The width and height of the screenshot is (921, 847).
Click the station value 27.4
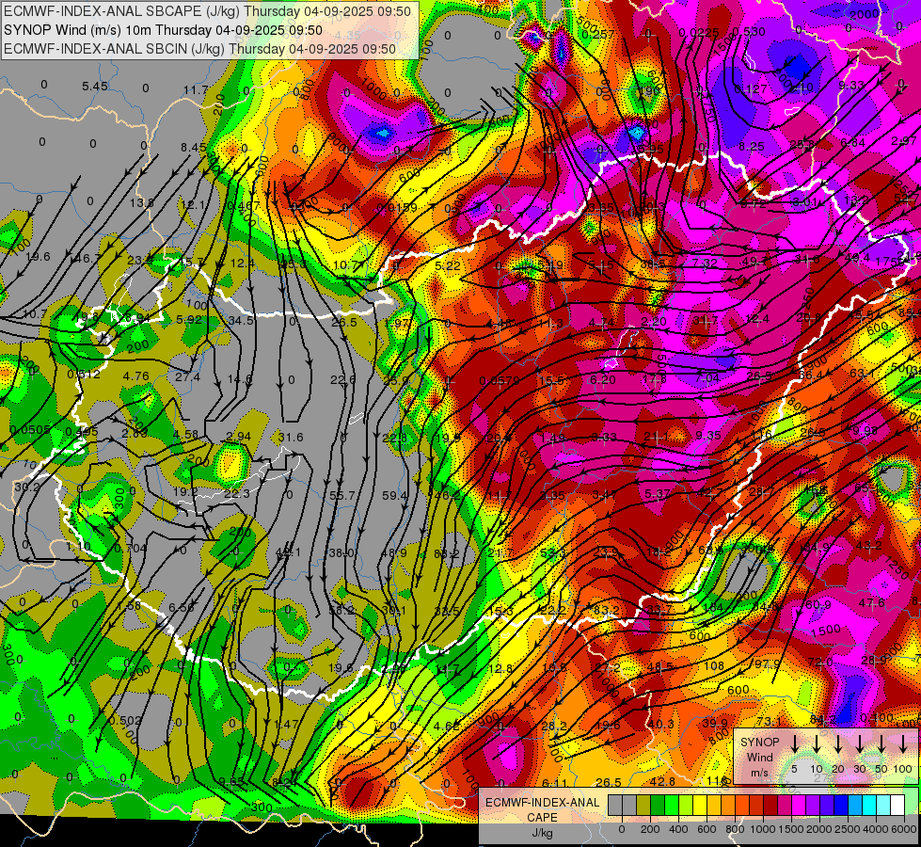[188, 376]
